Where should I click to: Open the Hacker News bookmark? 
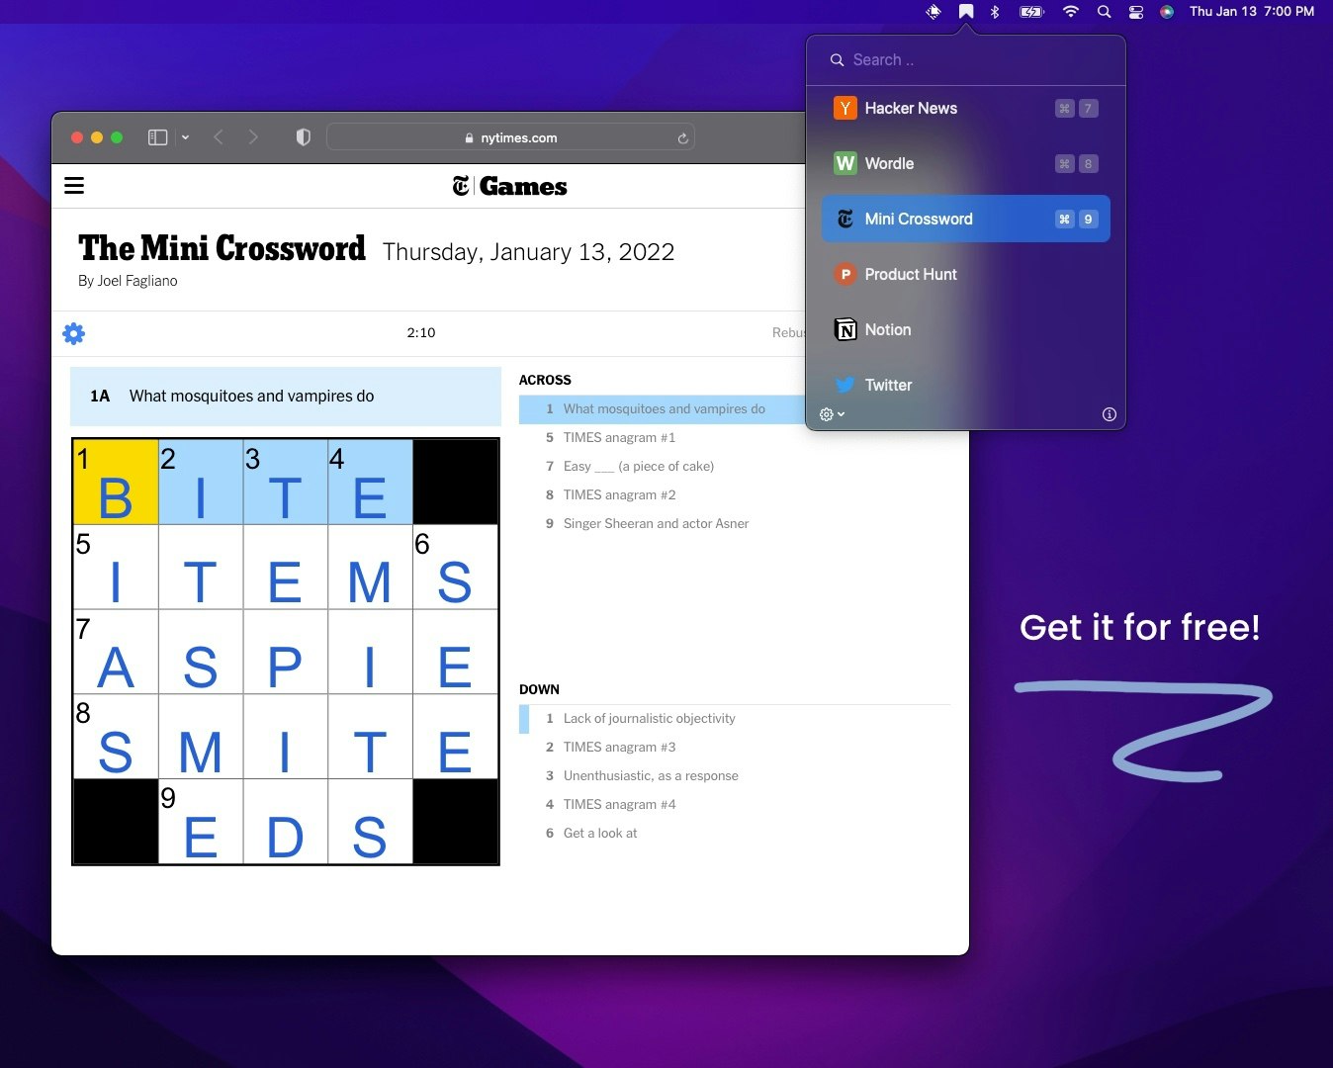click(965, 108)
